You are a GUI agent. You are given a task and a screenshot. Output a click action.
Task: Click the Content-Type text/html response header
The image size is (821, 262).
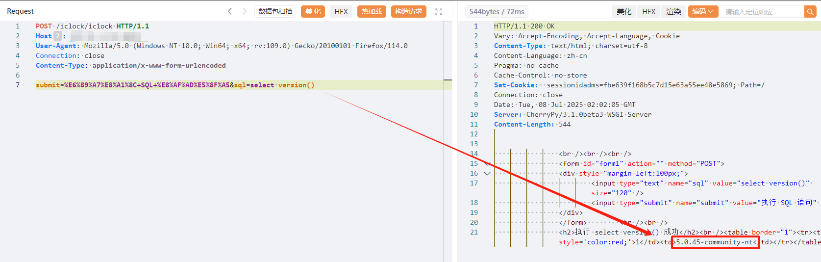[571, 46]
